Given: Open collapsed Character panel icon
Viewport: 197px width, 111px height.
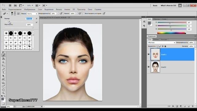Looking at the screenshot, I should (x=144, y=22).
